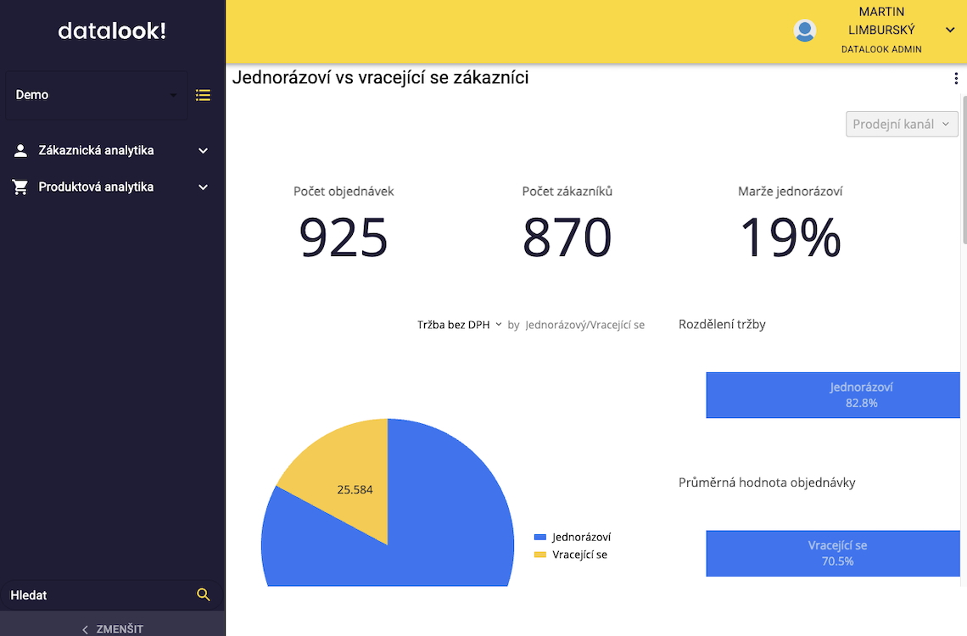Open the Tržba bez DPH metric dropdown

[460, 325]
